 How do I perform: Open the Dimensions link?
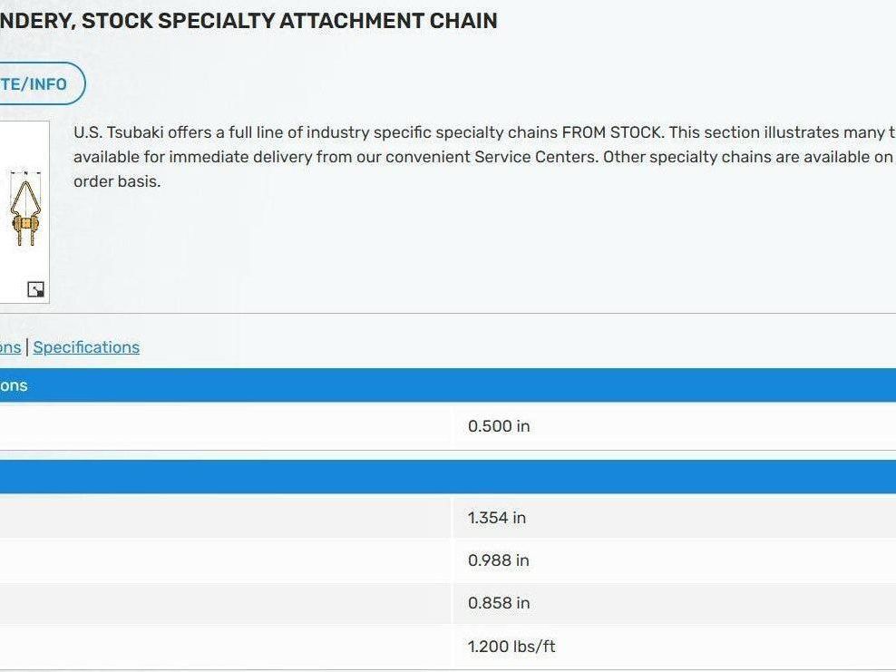(x=11, y=347)
